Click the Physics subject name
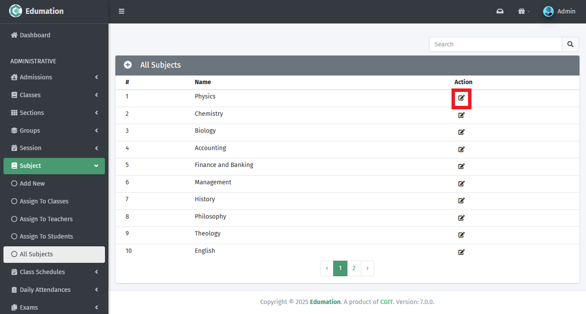Image resolution: width=586 pixels, height=314 pixels. (x=205, y=96)
